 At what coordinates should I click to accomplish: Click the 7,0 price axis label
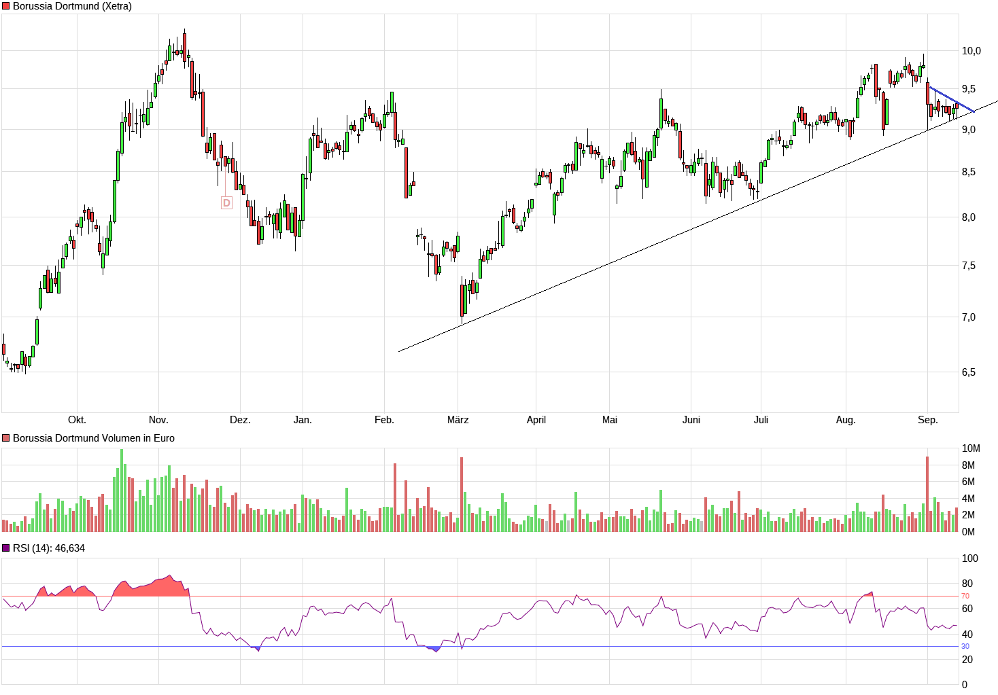point(969,317)
